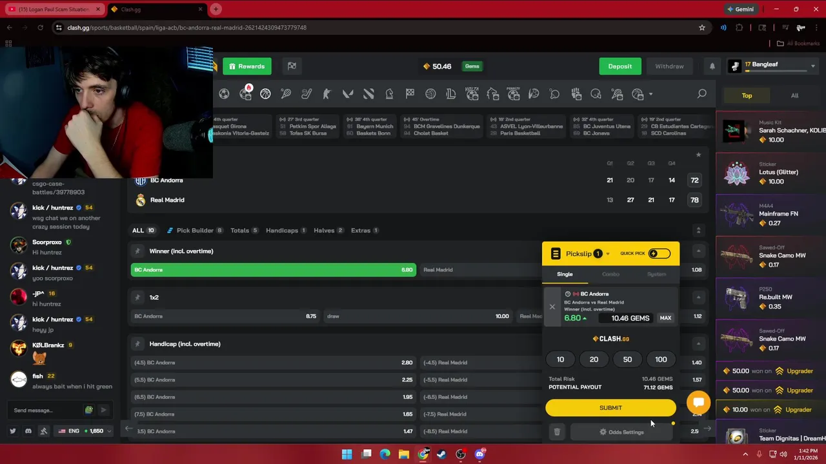
Task: Click the Withdraw button
Action: (669, 66)
